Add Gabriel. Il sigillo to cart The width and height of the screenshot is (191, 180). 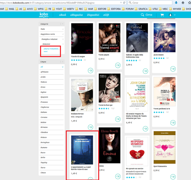point(145,71)
